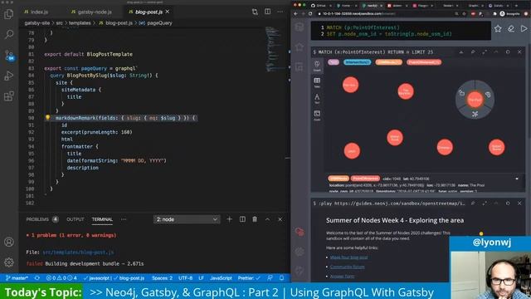Pin the MATCH result frame
The height and width of the screenshot is (299, 531).
point(473,51)
